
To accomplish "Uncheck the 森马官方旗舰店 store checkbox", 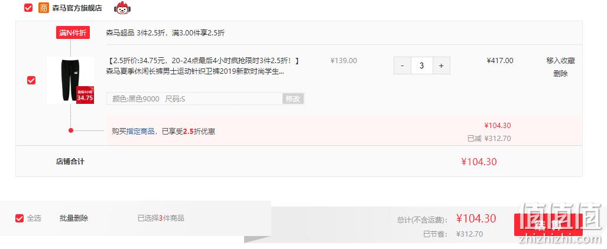I will pyautogui.click(x=28, y=8).
